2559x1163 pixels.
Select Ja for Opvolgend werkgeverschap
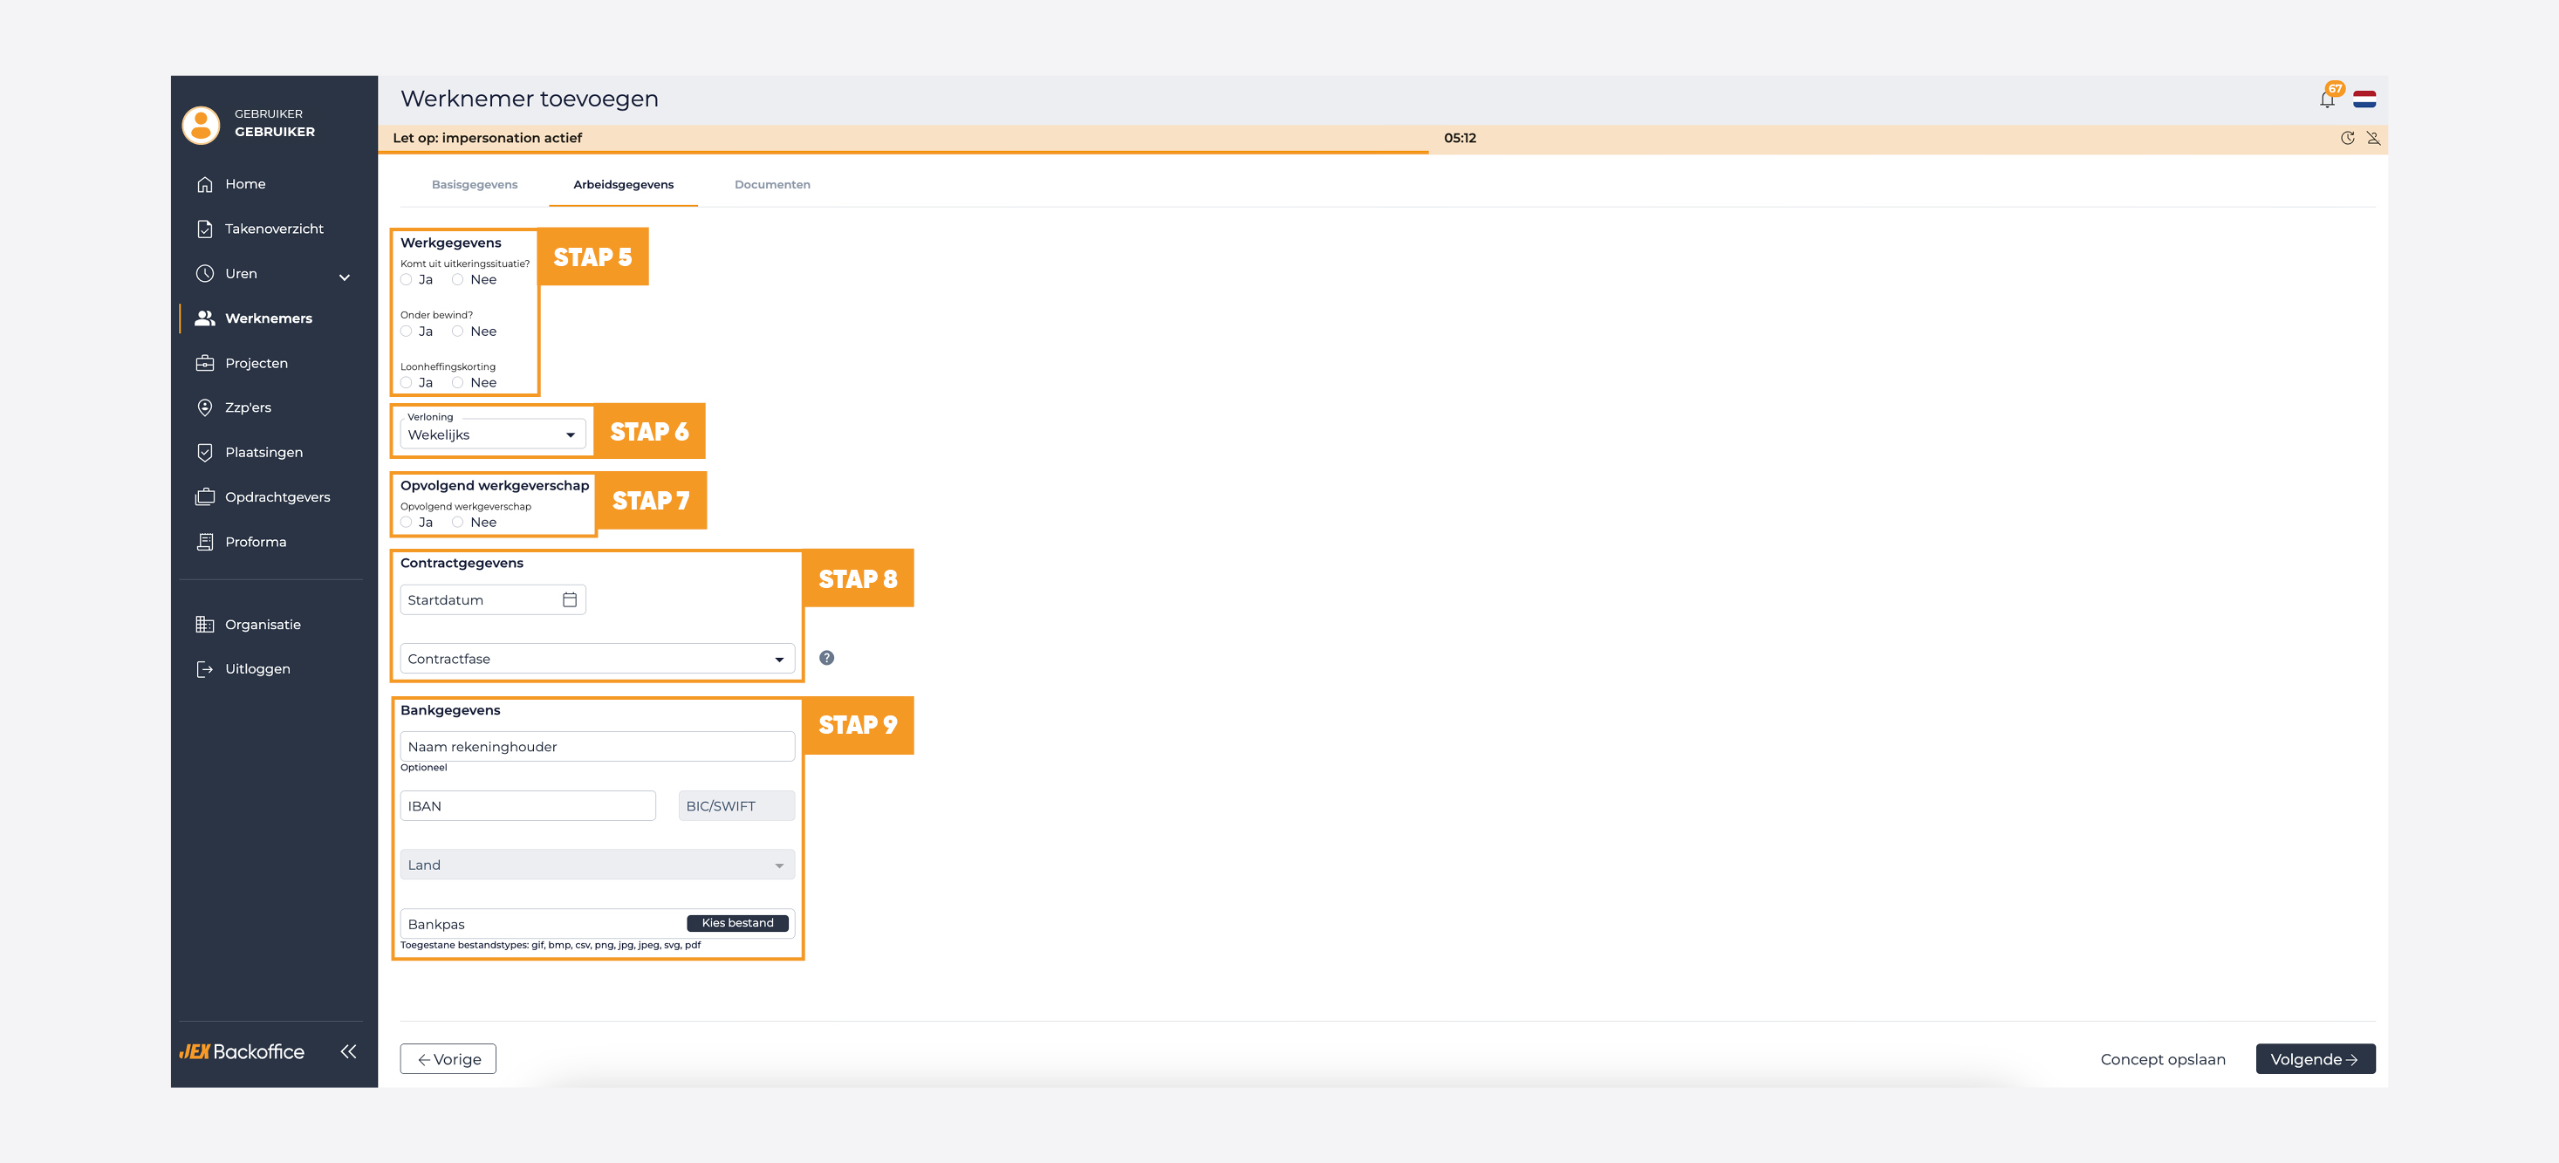coord(407,523)
